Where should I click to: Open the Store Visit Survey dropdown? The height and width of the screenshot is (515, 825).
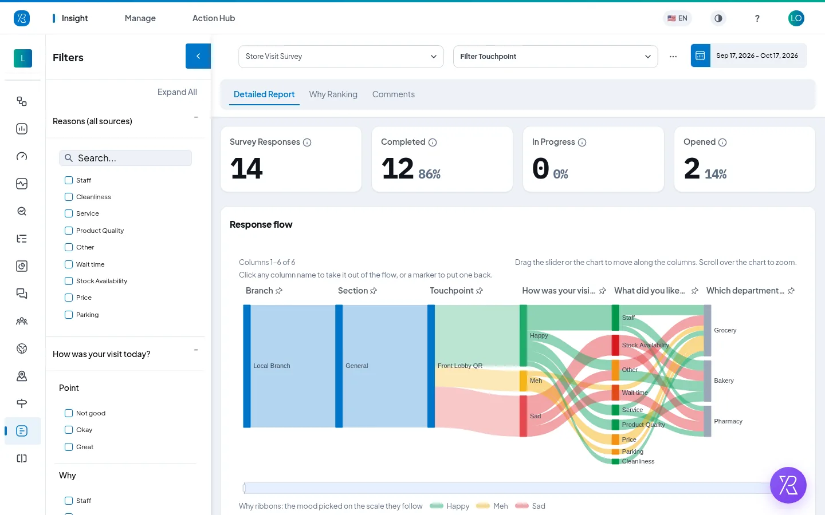(x=341, y=57)
